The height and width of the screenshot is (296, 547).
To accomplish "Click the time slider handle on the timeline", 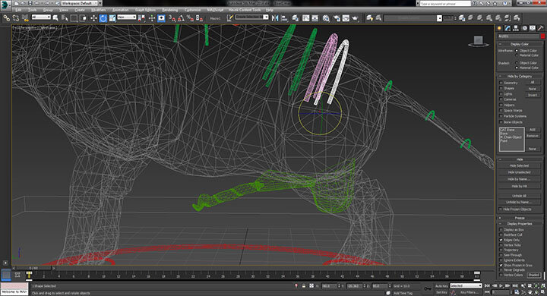I will pyautogui.click(x=33, y=268).
